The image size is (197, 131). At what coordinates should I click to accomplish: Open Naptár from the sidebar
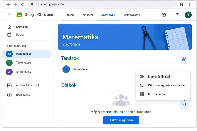pos(20,35)
